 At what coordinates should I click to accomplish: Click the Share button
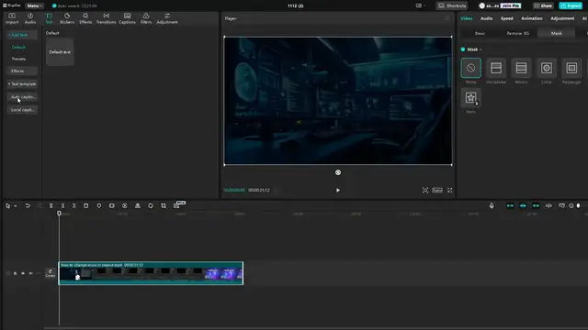pyautogui.click(x=543, y=5)
